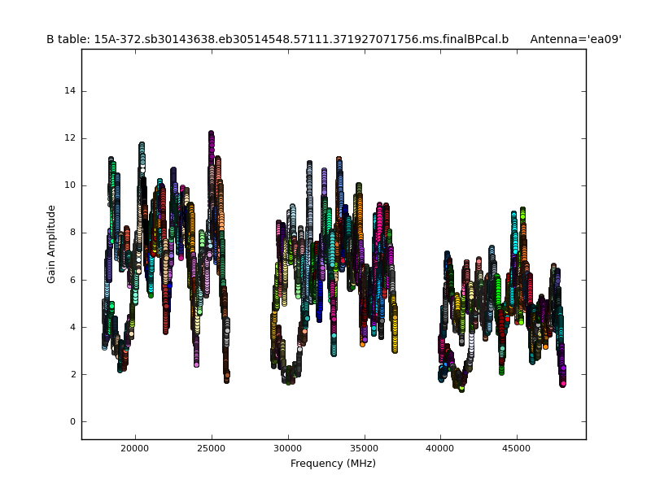This screenshot has width=651, height=488.
Task: Click the 14 tick label on y-axis
Action: point(71,90)
